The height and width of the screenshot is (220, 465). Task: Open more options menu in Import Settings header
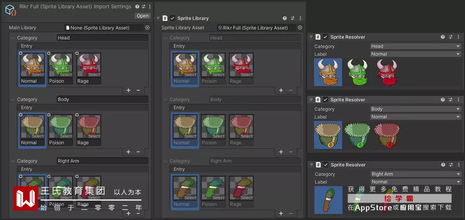point(149,6)
